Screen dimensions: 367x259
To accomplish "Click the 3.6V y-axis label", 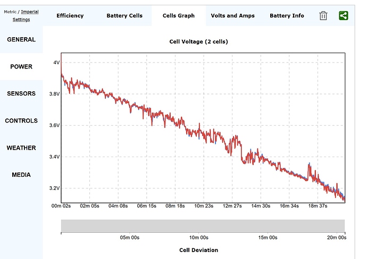I will (x=55, y=125).
